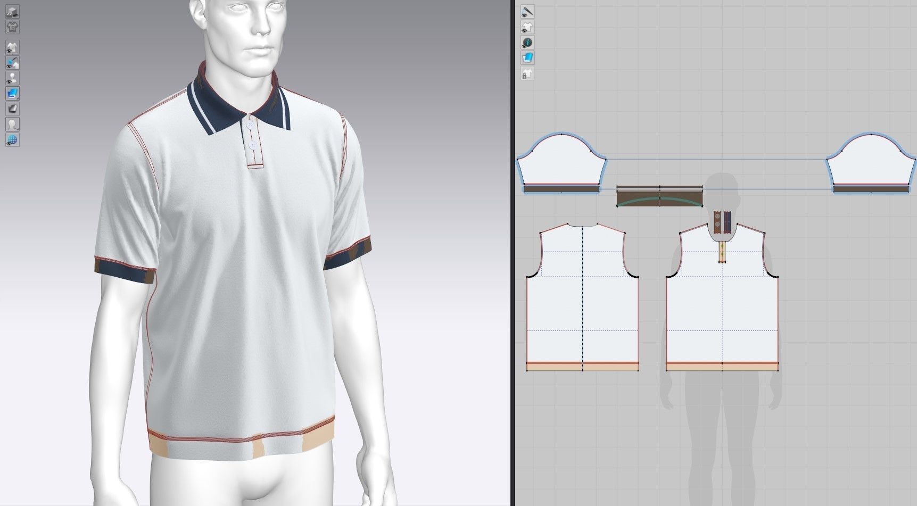
Task: Click the second button on the polo placket
Action: [x=253, y=145]
